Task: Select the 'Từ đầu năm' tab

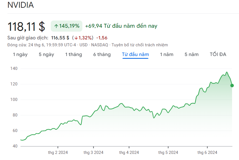Action: 135,54
